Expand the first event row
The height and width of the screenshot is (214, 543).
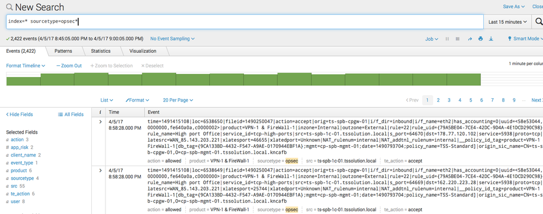[101, 122]
